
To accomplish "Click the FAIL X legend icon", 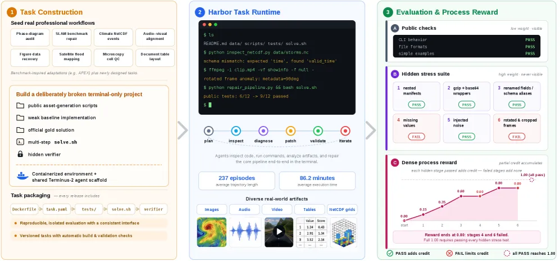I will pyautogui.click(x=449, y=254).
